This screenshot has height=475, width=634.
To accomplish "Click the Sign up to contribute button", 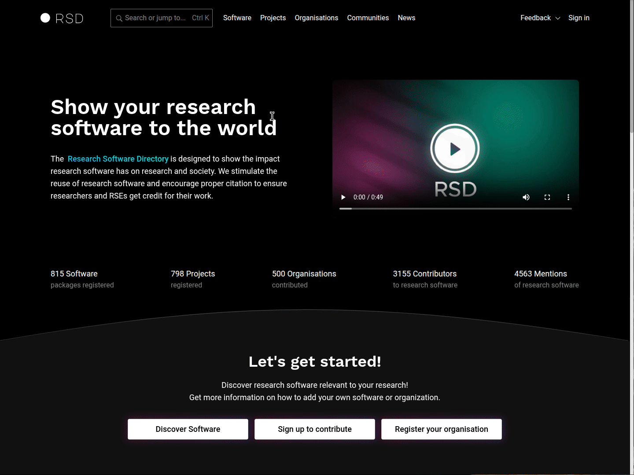I will (315, 429).
